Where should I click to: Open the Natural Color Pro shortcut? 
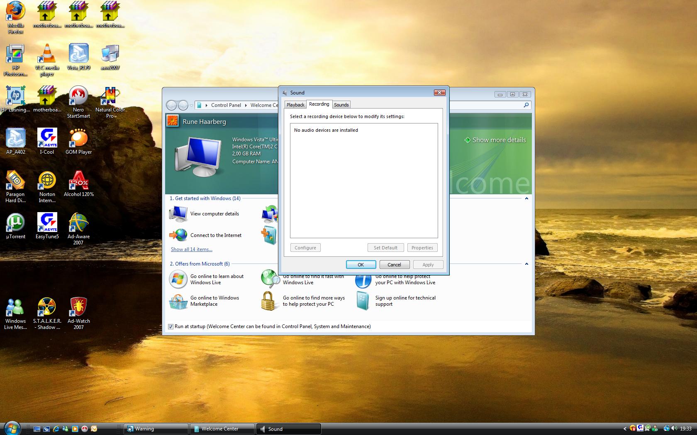(x=110, y=102)
